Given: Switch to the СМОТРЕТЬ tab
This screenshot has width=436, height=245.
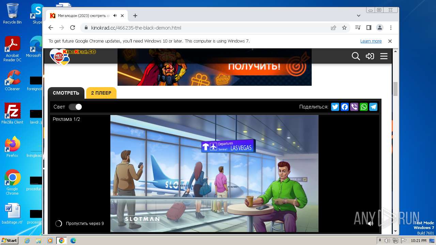Looking at the screenshot, I should [x=66, y=93].
